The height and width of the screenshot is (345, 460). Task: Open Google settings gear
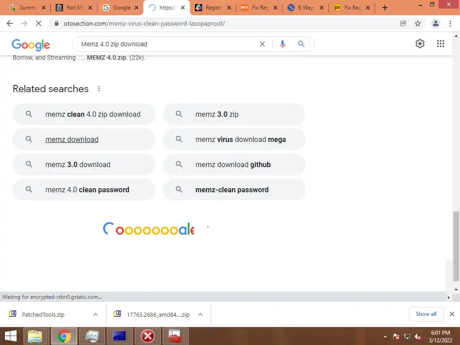coord(420,44)
